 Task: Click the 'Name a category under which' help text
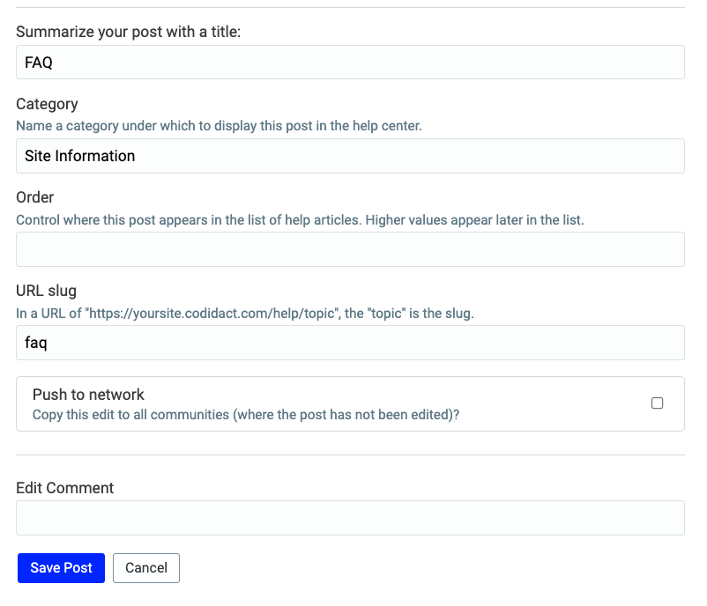click(x=220, y=126)
